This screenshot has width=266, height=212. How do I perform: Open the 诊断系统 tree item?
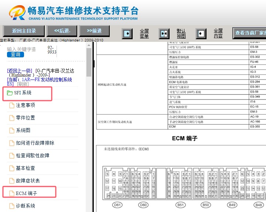click(x=25, y=206)
